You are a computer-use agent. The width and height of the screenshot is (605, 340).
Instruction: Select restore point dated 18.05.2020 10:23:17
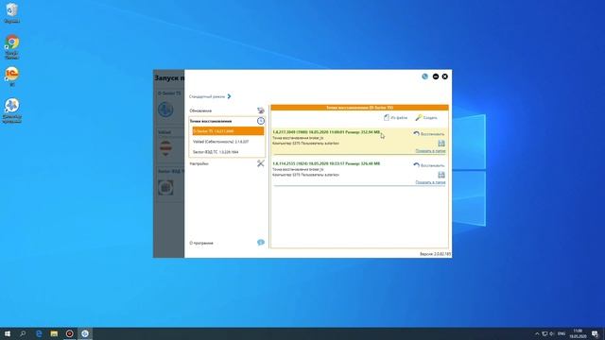(359, 173)
